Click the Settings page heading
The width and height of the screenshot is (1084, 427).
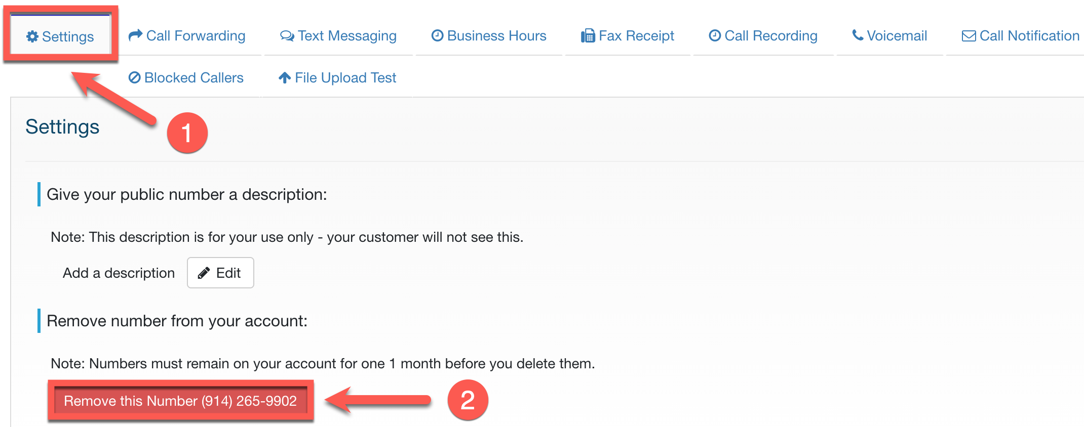pos(62,126)
